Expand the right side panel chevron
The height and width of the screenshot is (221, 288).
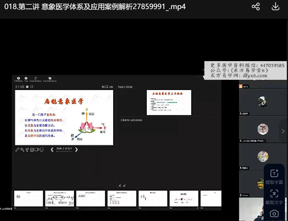tap(283, 131)
